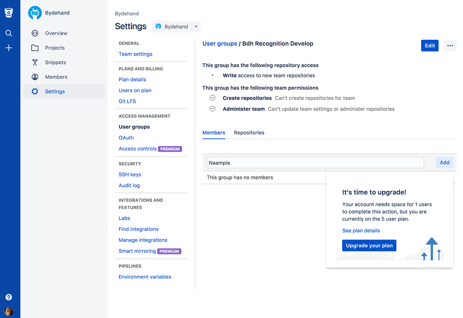
Task: Open the See plan details link
Action: point(361,230)
